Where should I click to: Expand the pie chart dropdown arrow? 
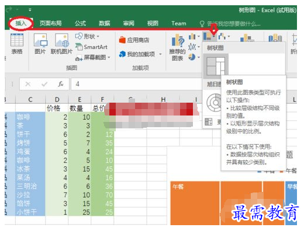(199, 57)
